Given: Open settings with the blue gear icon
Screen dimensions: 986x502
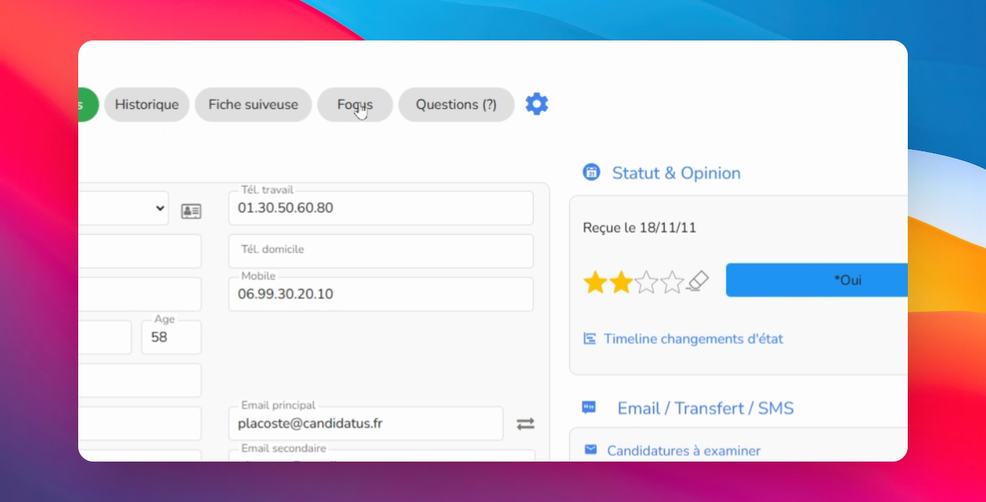Looking at the screenshot, I should click(x=536, y=104).
